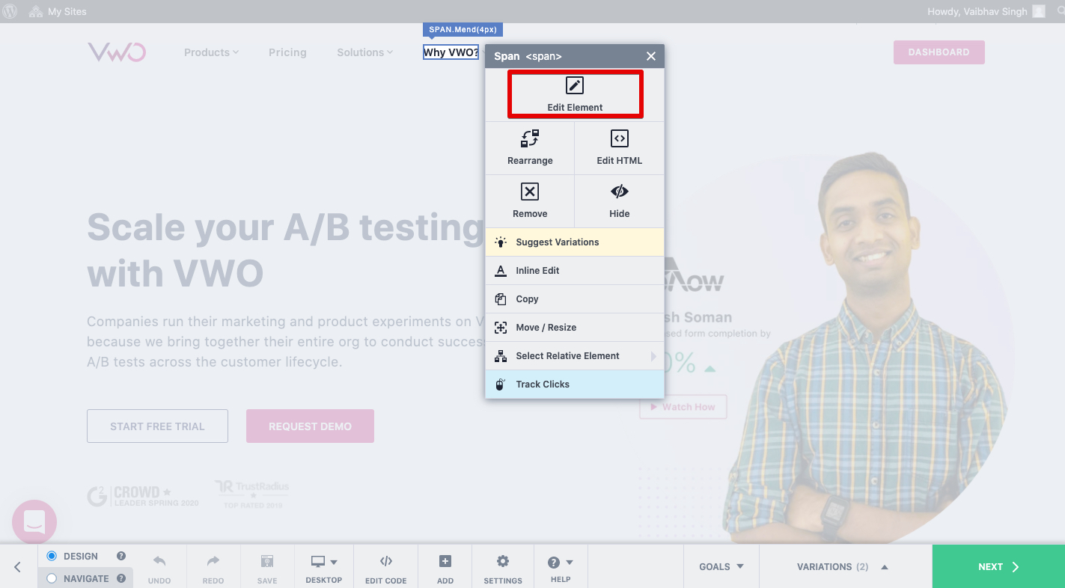Open Suggest Variations
The height and width of the screenshot is (588, 1065).
tap(575, 242)
